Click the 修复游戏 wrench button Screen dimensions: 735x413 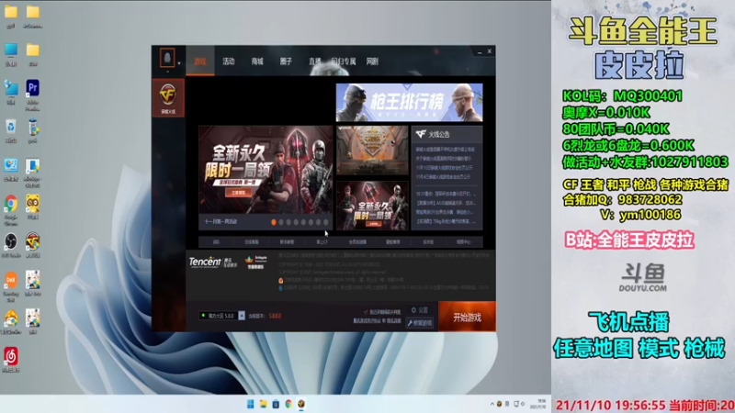coord(420,323)
